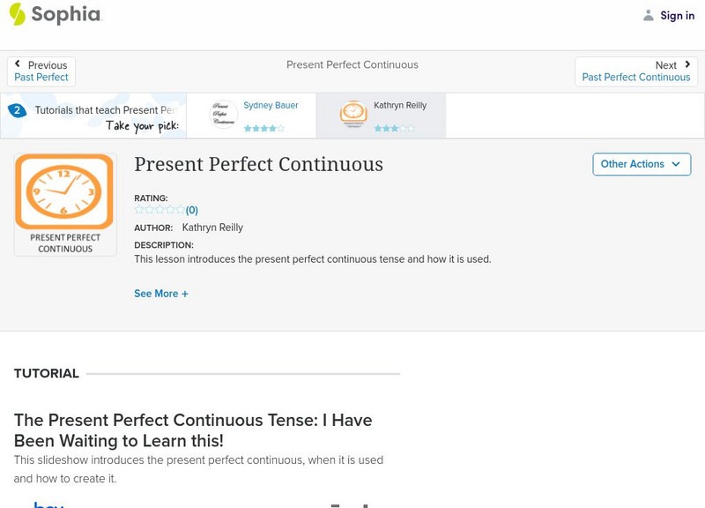This screenshot has width=705, height=508.
Task: Open the Other Actions dropdown
Action: click(641, 164)
